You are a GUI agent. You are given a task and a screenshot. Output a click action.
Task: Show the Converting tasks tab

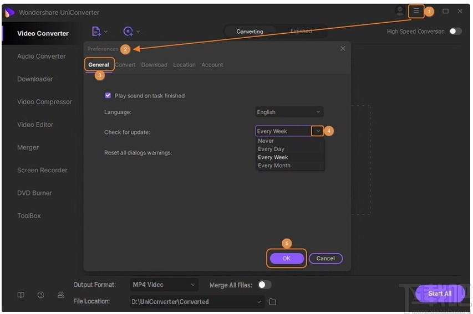tap(250, 32)
